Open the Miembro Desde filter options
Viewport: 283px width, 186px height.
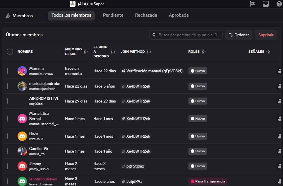86,52
